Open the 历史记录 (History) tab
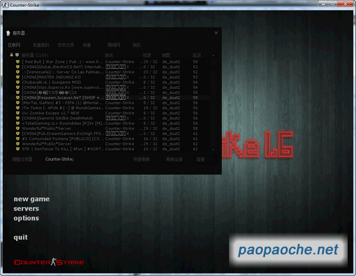This screenshot has width=356, height=276. click(x=66, y=45)
